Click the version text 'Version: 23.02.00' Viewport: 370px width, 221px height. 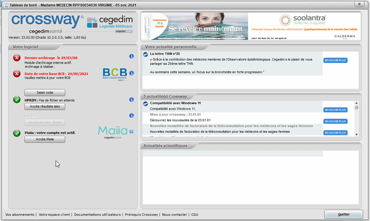tap(22, 38)
